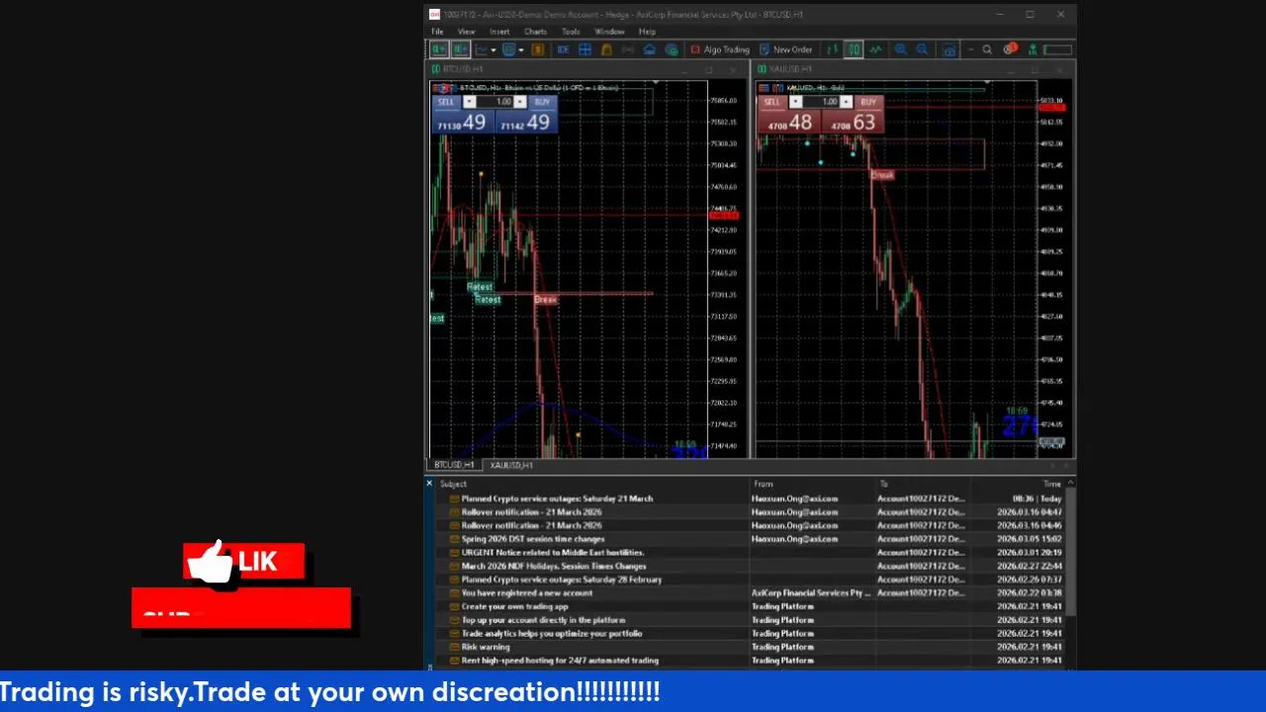
Task: Open the Tools menu
Action: pyautogui.click(x=571, y=32)
